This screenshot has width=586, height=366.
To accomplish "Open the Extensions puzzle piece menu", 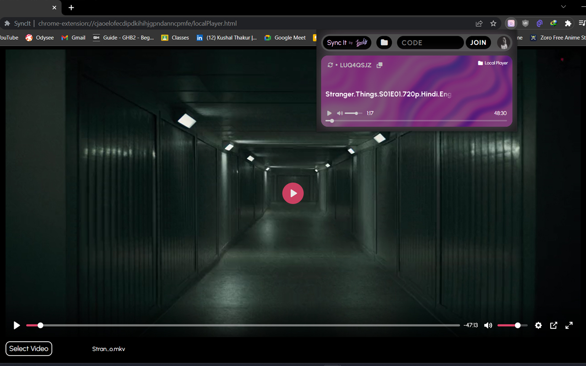I will point(568,23).
